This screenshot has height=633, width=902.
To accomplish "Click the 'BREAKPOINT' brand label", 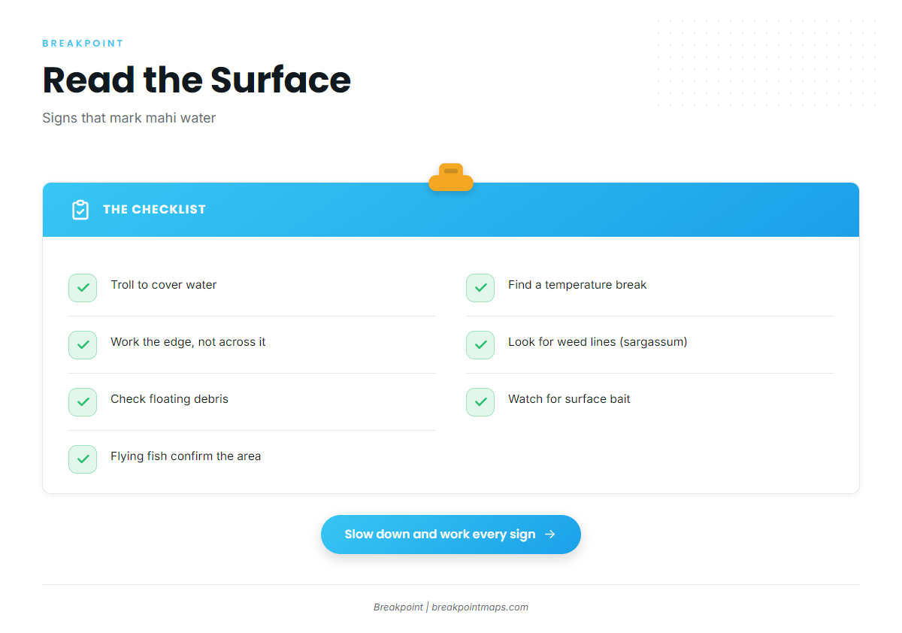I will (x=83, y=44).
